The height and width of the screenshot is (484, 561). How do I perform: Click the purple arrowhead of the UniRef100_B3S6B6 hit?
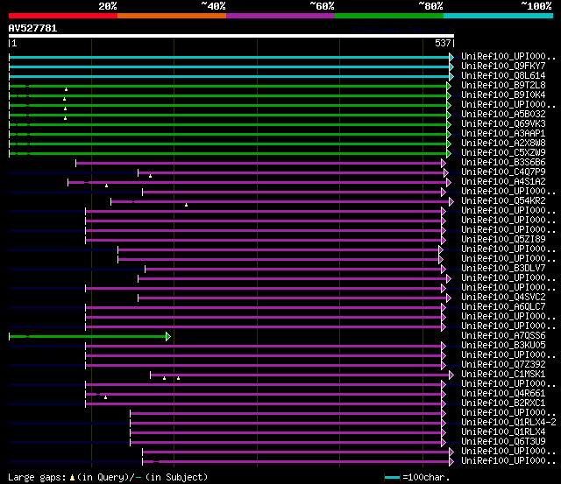(444, 164)
